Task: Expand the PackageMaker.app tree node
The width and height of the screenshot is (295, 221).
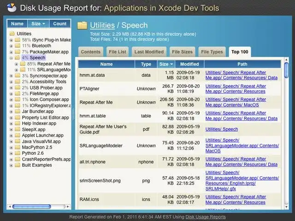Action: tap(11, 52)
